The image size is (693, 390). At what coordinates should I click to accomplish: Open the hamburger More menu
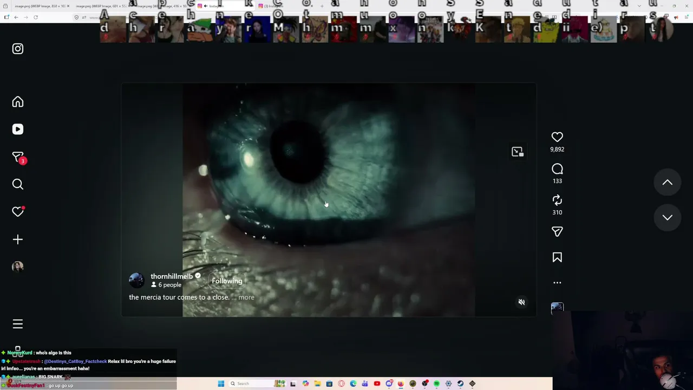(x=18, y=324)
